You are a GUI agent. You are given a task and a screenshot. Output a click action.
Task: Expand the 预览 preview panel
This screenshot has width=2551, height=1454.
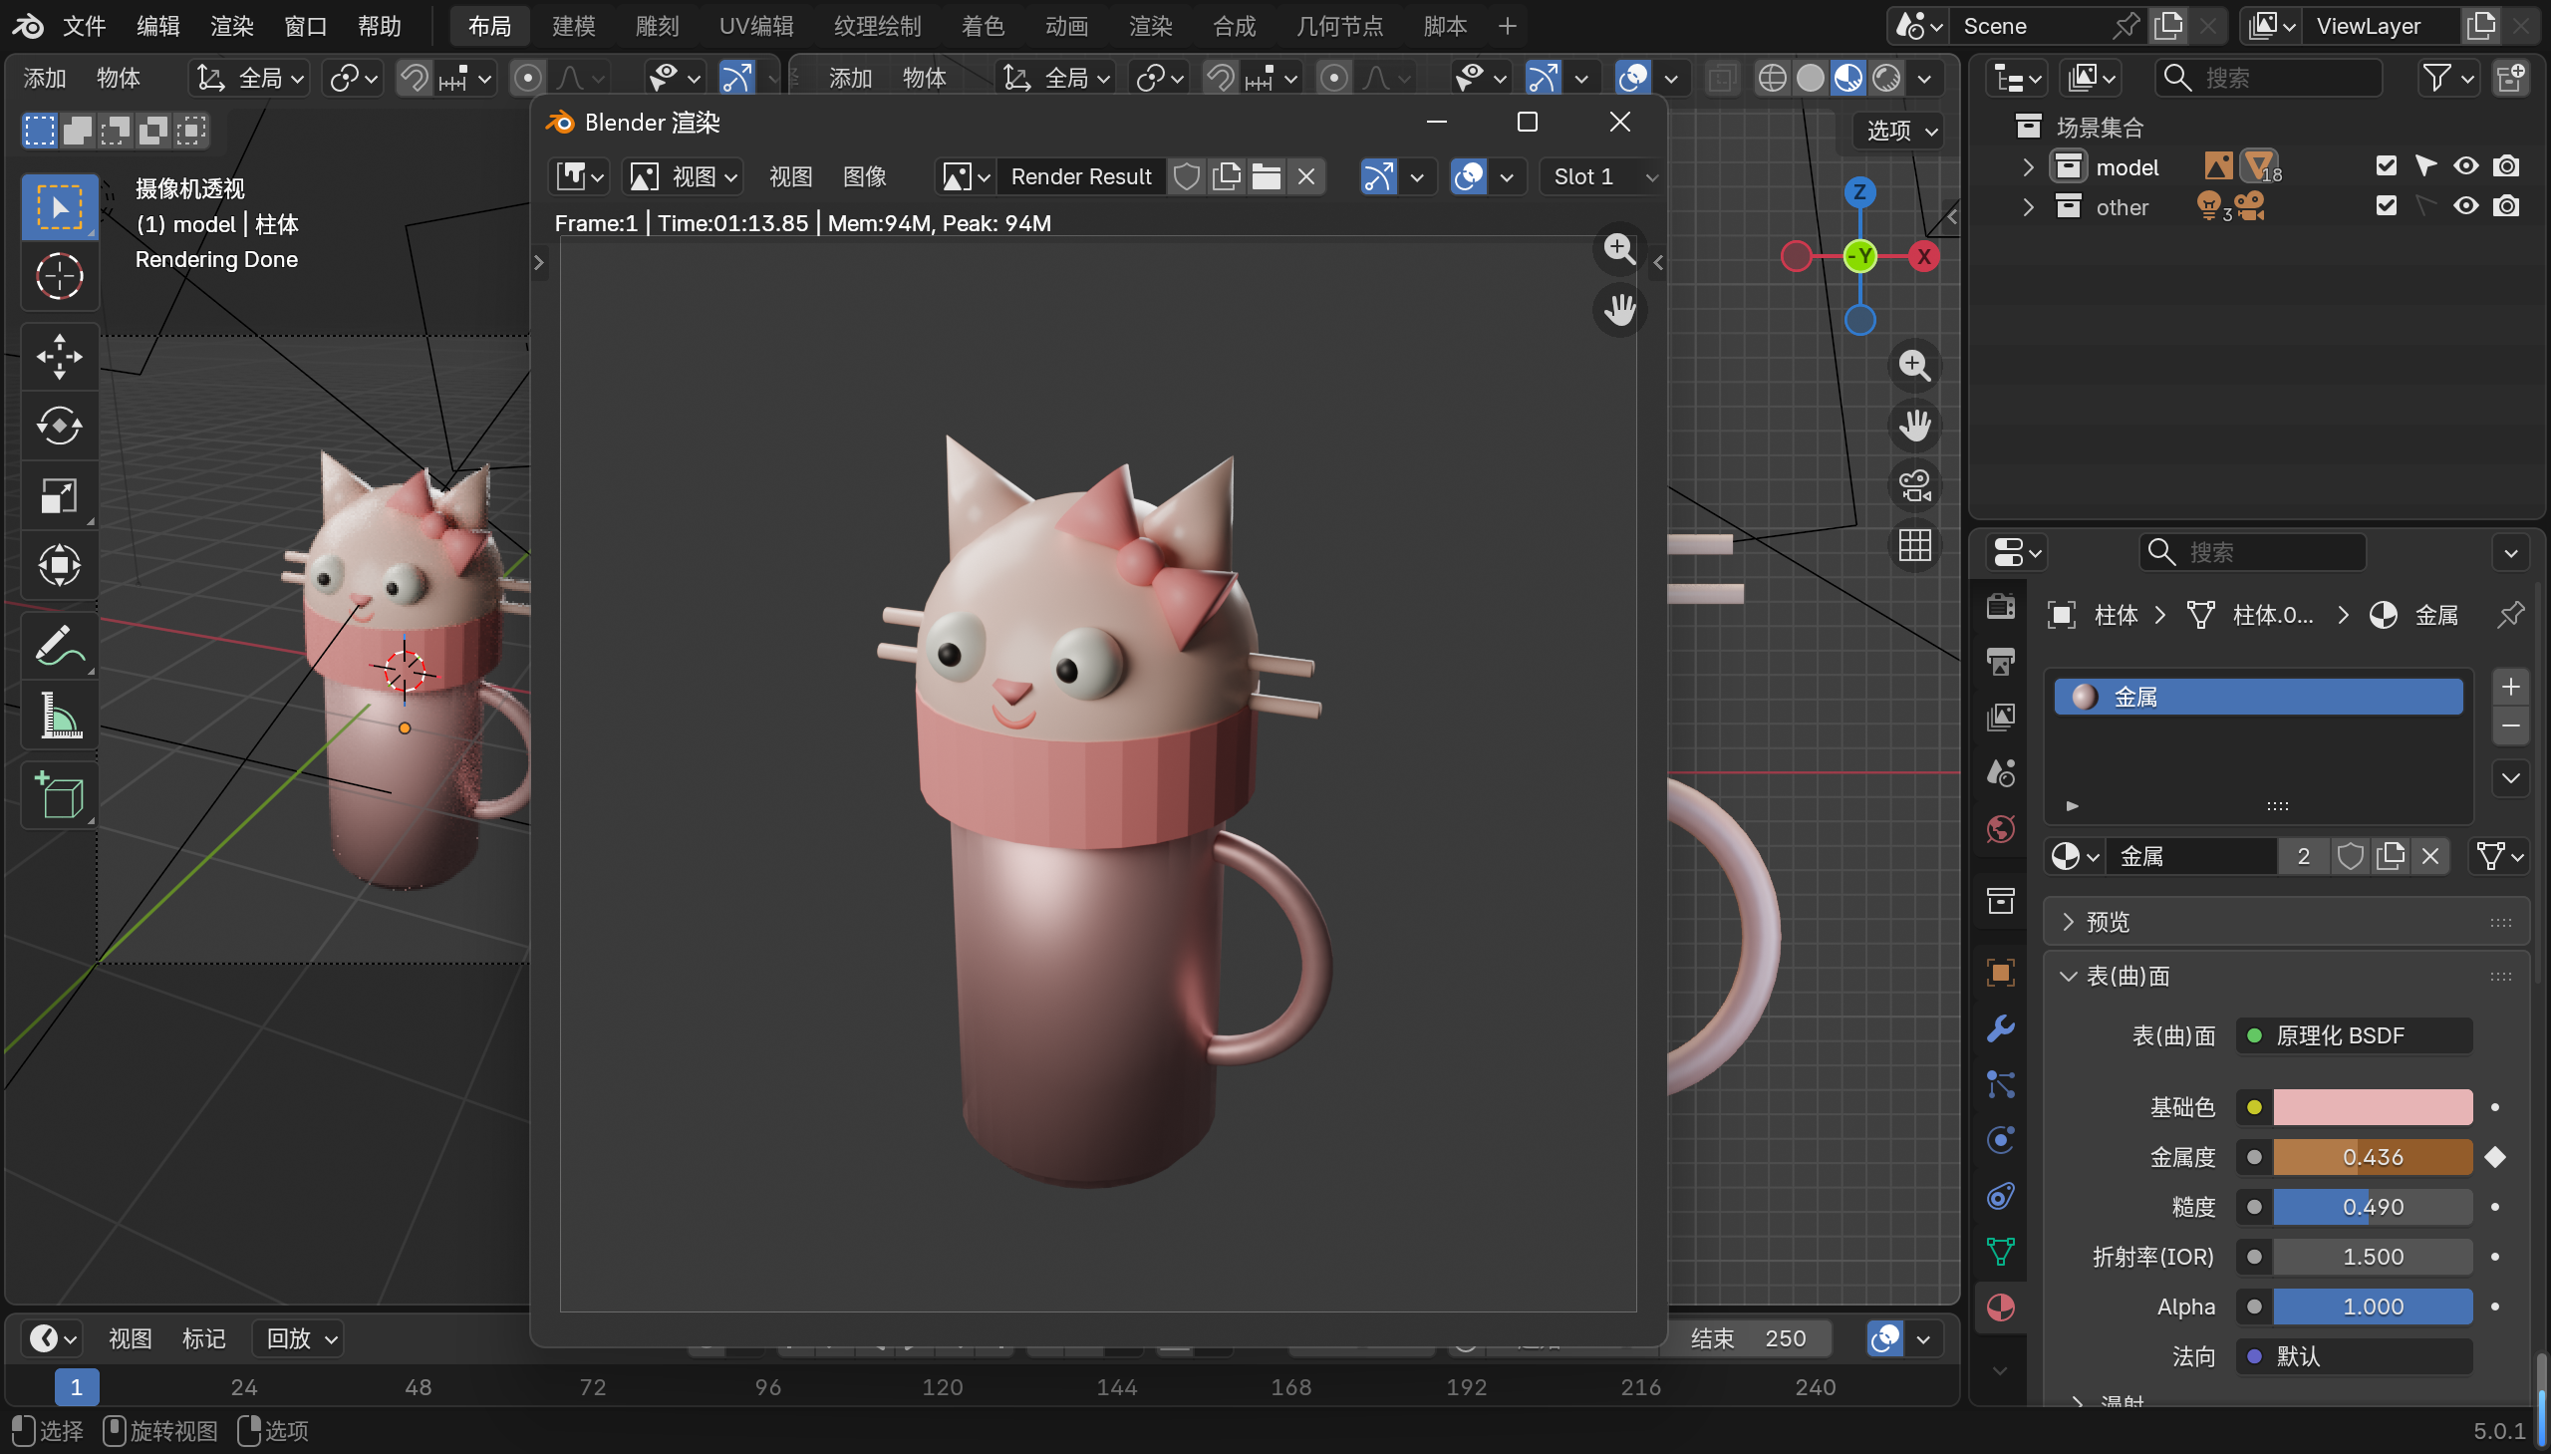click(x=2107, y=922)
